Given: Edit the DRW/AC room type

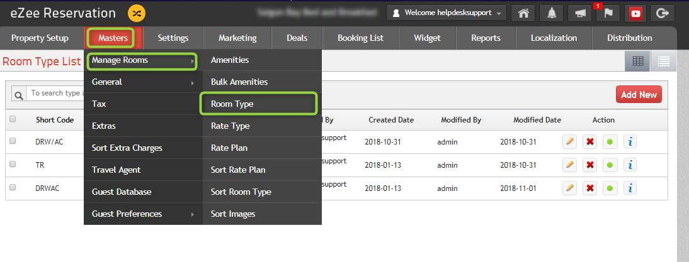Looking at the screenshot, I should pos(569,141).
